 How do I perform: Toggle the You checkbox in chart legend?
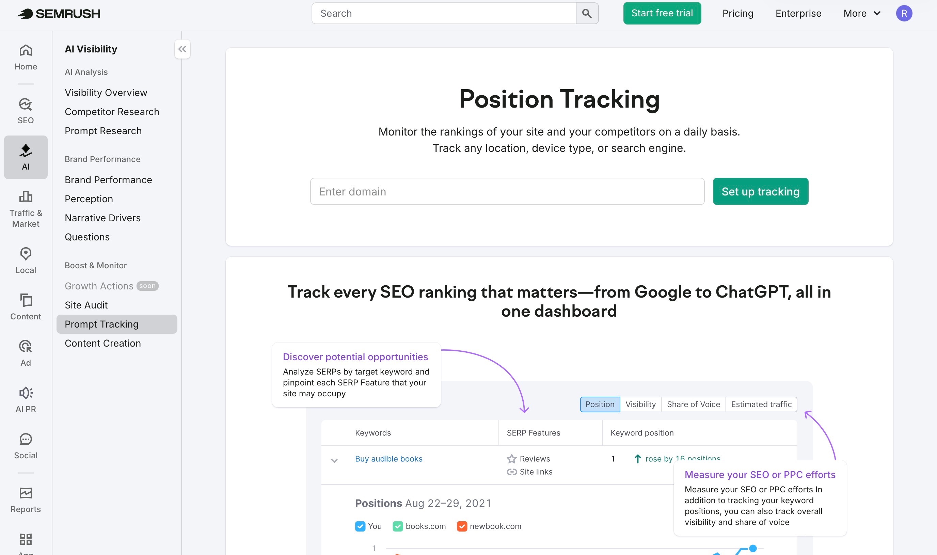pyautogui.click(x=360, y=526)
